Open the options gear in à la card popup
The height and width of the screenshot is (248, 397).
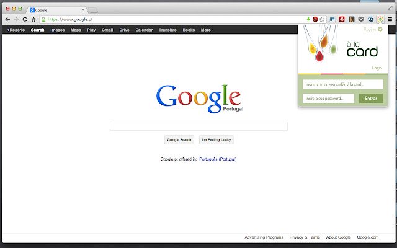380,29
